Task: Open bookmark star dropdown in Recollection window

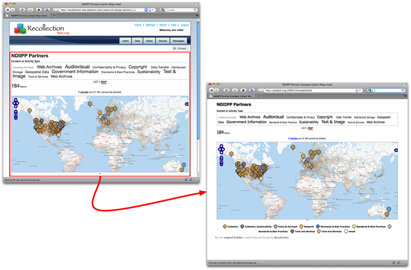Action: [153, 10]
